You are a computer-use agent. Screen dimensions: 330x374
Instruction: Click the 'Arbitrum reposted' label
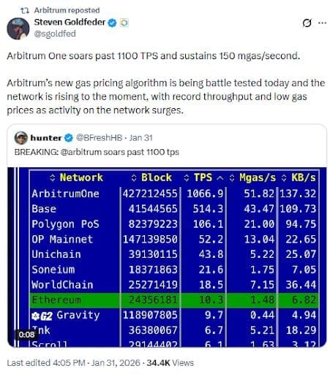[x=67, y=10]
